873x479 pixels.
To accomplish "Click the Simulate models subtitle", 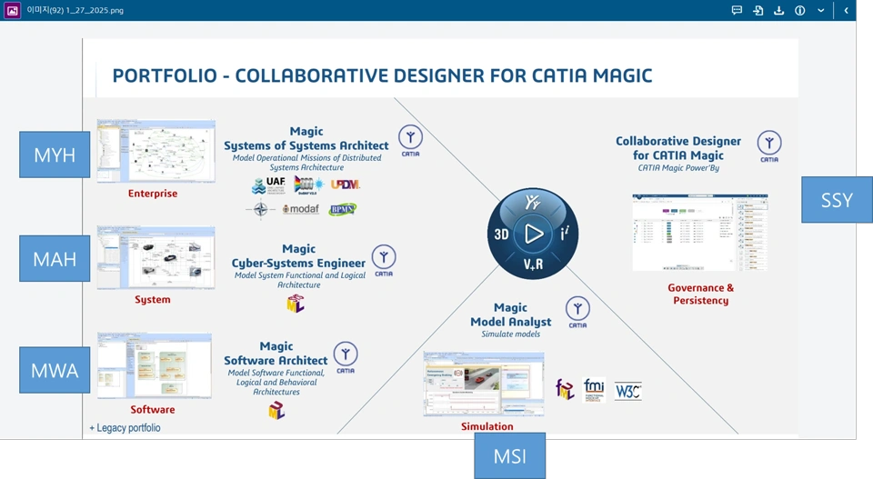I will [510, 334].
